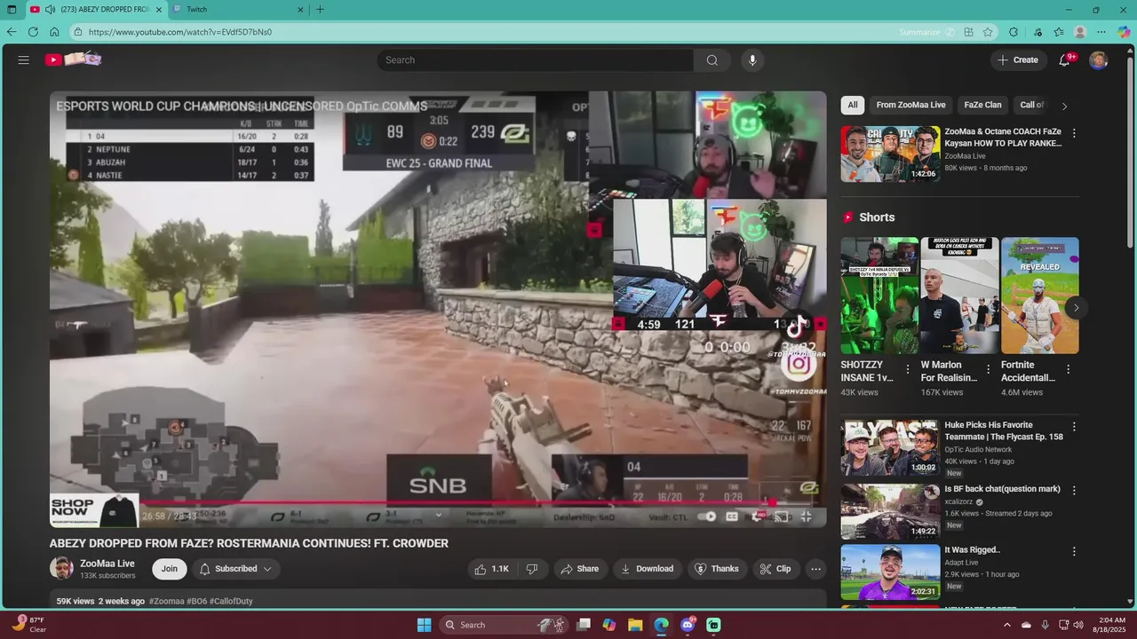Exit full screen mode on the player
Image resolution: width=1137 pixels, height=639 pixels.
click(x=807, y=517)
